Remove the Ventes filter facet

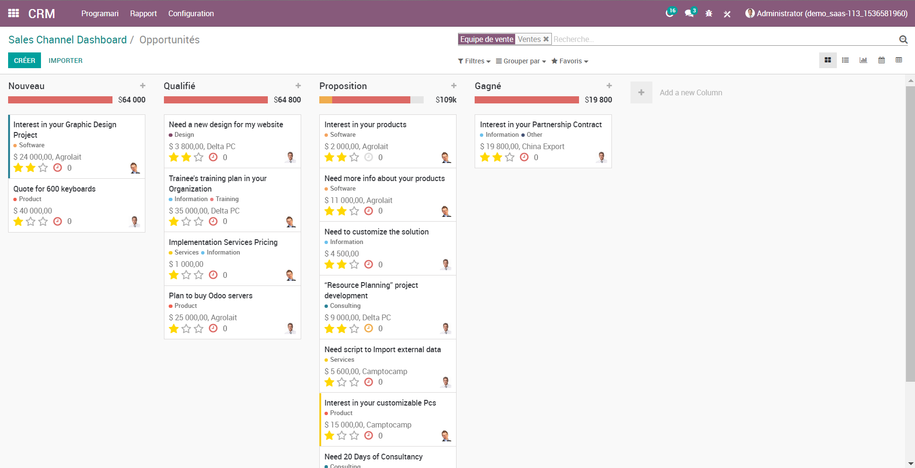coord(546,39)
